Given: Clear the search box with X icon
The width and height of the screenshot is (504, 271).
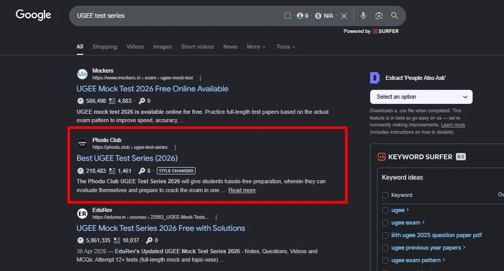Looking at the screenshot, I should [x=344, y=16].
